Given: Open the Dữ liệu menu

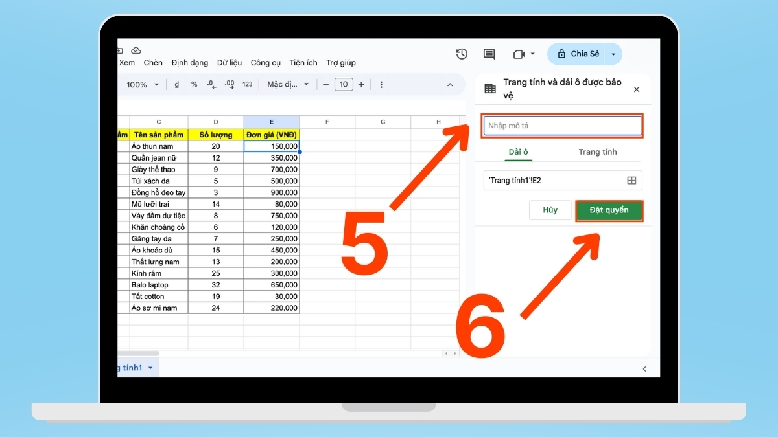Looking at the screenshot, I should click(x=230, y=63).
